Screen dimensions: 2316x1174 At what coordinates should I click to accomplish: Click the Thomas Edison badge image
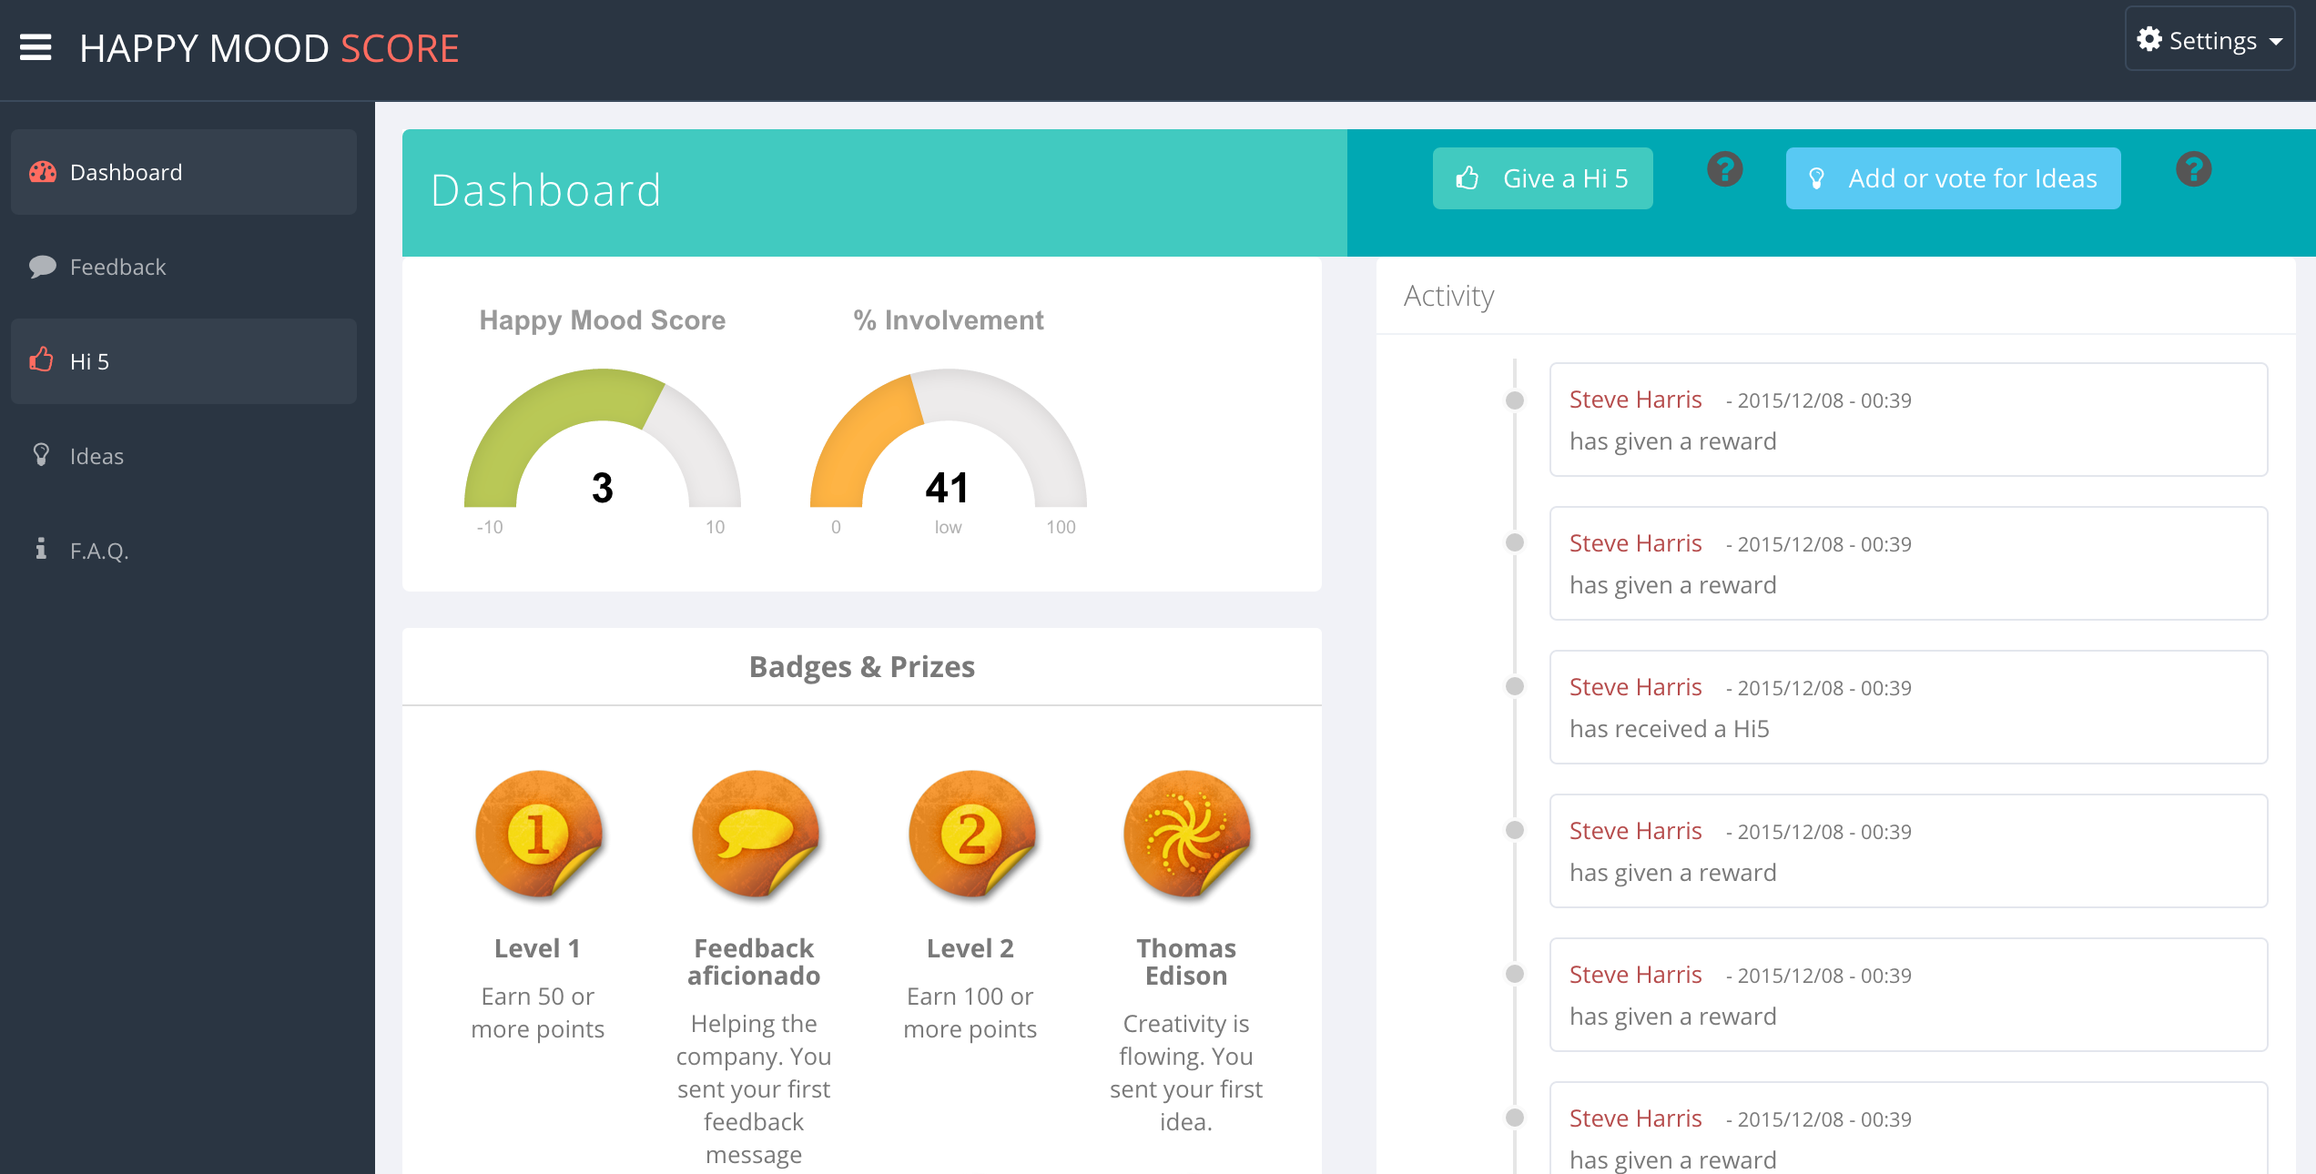tap(1187, 835)
